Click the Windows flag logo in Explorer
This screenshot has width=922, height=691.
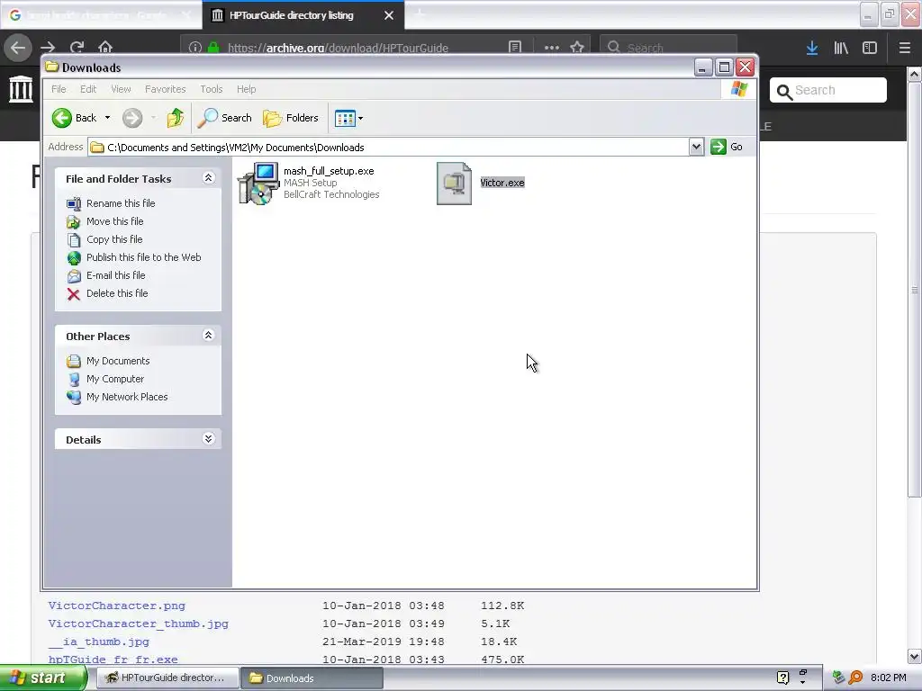pyautogui.click(x=739, y=89)
